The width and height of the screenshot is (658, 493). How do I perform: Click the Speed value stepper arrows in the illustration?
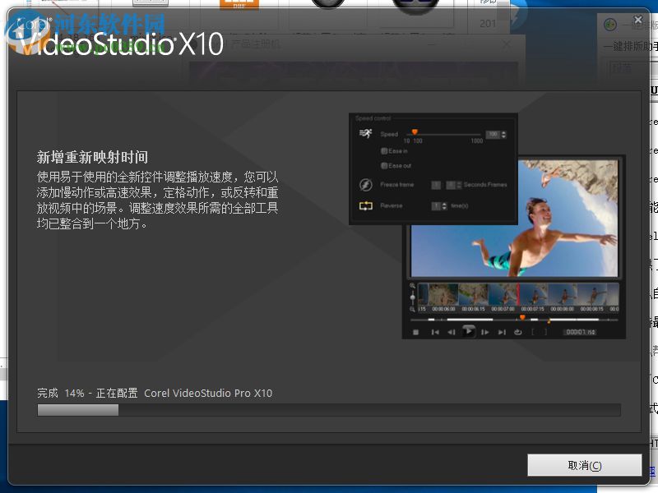point(503,135)
